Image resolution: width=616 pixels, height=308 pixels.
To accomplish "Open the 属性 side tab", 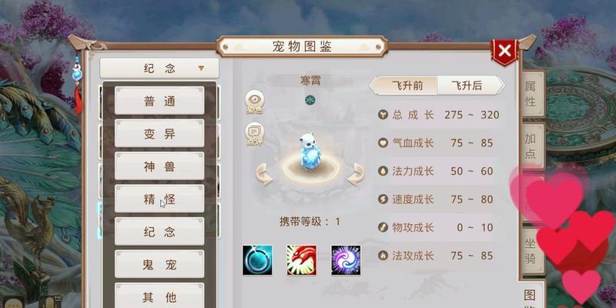I will coord(531,93).
